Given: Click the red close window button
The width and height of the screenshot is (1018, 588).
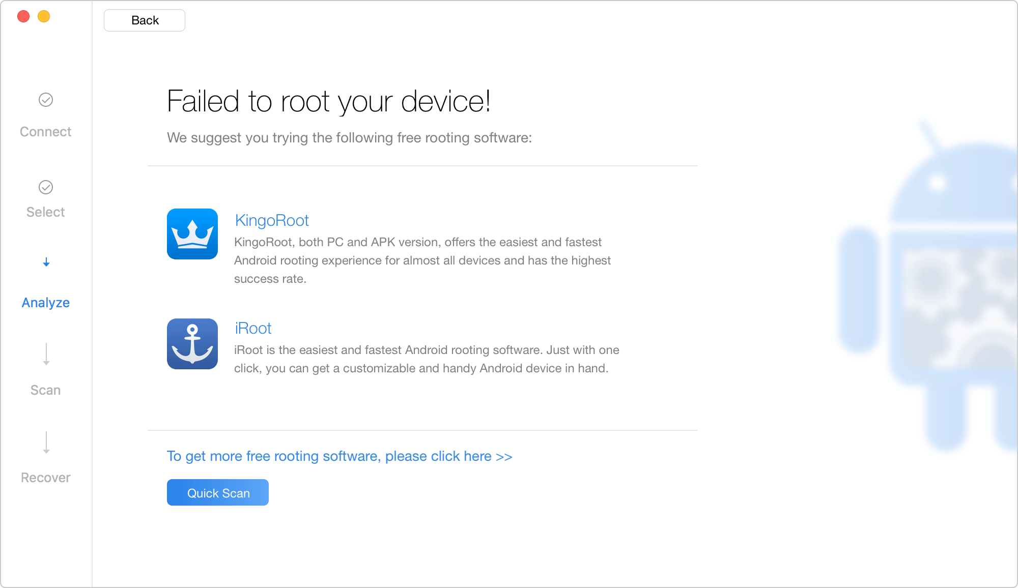Looking at the screenshot, I should [x=23, y=16].
